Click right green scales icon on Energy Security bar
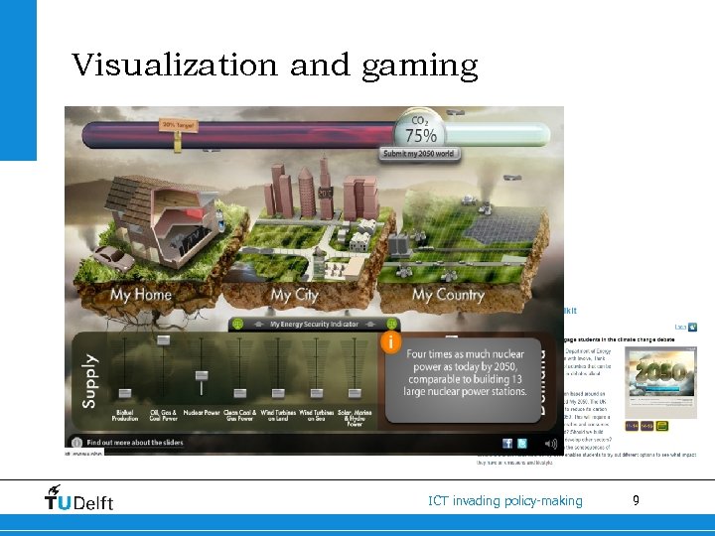This screenshot has height=536, width=715. [391, 324]
